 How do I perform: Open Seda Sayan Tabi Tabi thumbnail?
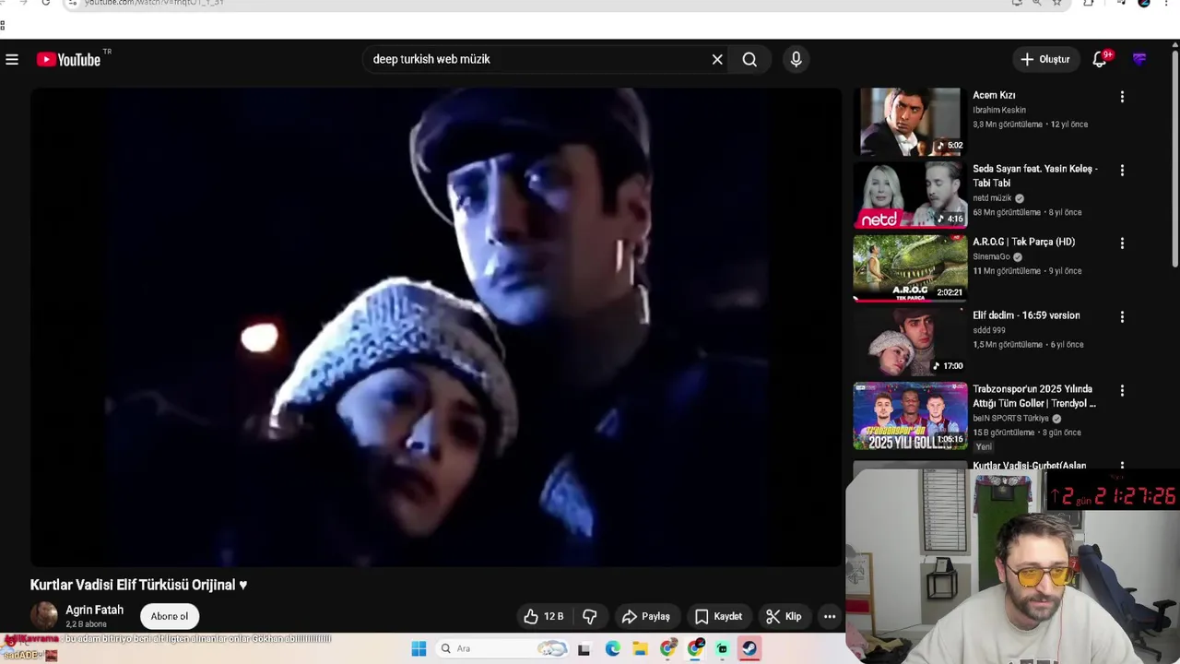coord(910,195)
